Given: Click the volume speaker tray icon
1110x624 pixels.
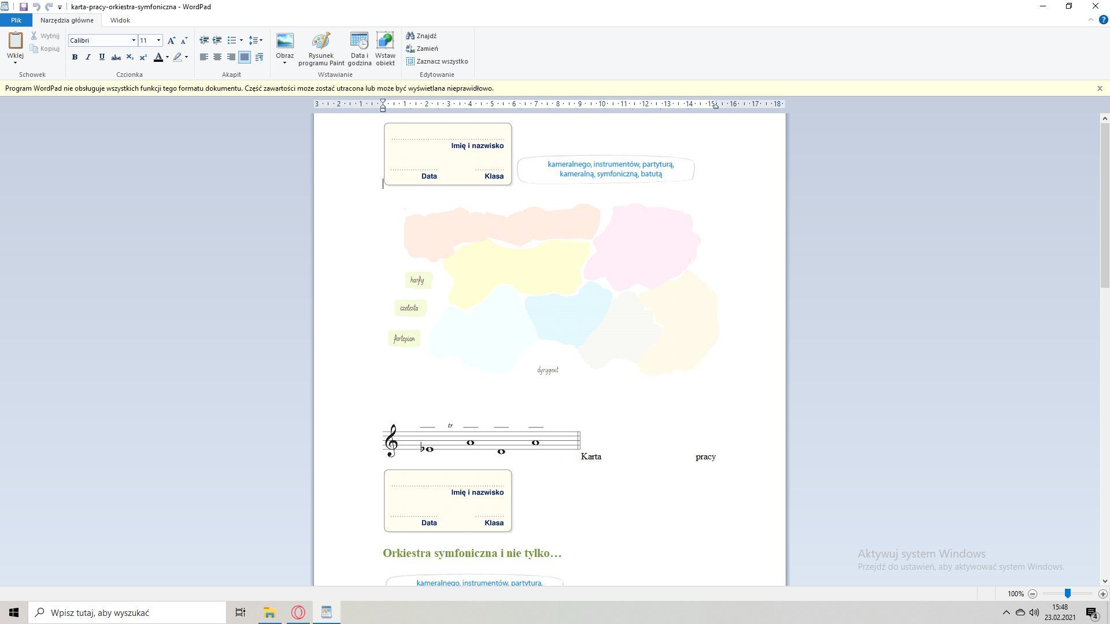Looking at the screenshot, I should pyautogui.click(x=1034, y=612).
